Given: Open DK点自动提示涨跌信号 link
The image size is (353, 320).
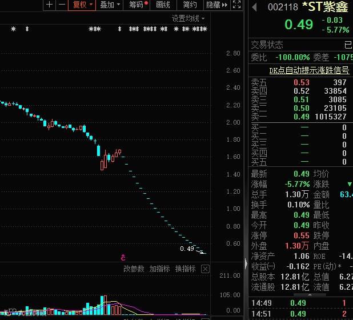Looking at the screenshot, I should (x=310, y=70).
